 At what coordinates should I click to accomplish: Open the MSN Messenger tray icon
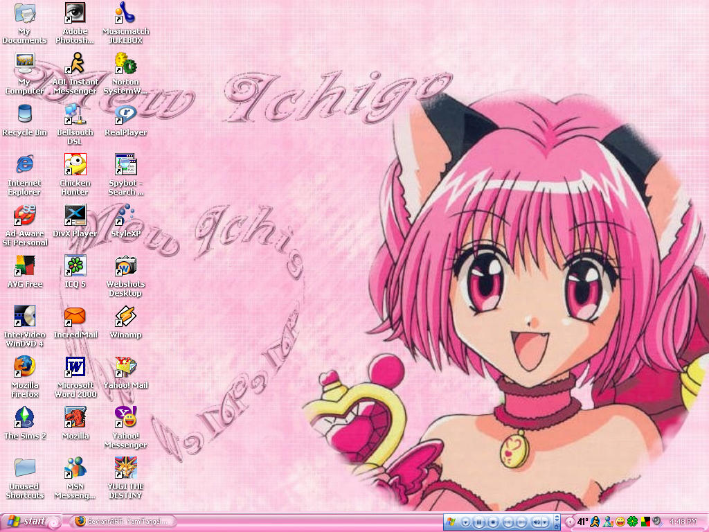pyautogui.click(x=608, y=522)
